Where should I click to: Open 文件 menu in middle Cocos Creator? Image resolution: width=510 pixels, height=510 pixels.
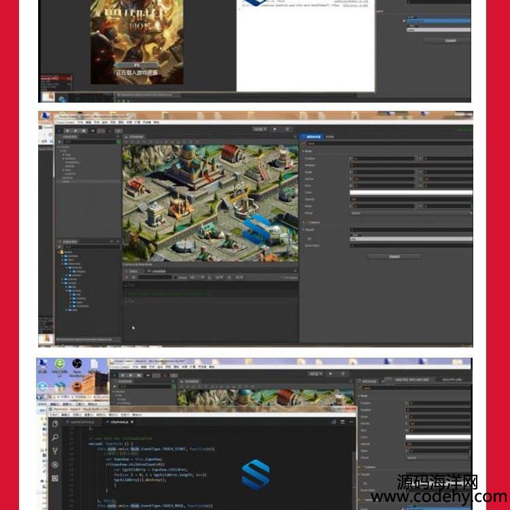point(80,122)
